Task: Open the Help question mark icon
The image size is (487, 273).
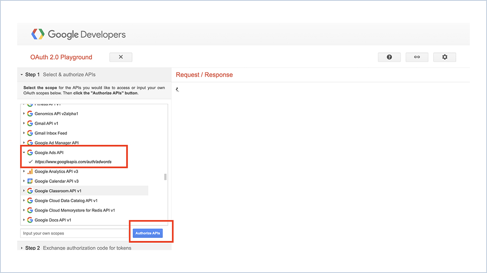Action: [x=389, y=57]
